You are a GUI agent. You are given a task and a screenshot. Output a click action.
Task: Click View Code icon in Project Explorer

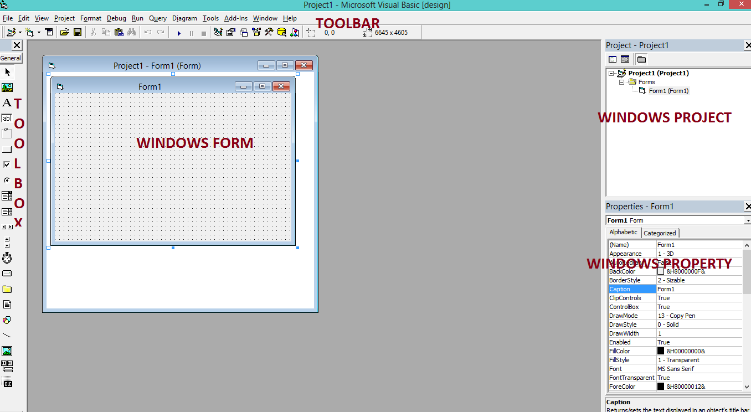[612, 59]
